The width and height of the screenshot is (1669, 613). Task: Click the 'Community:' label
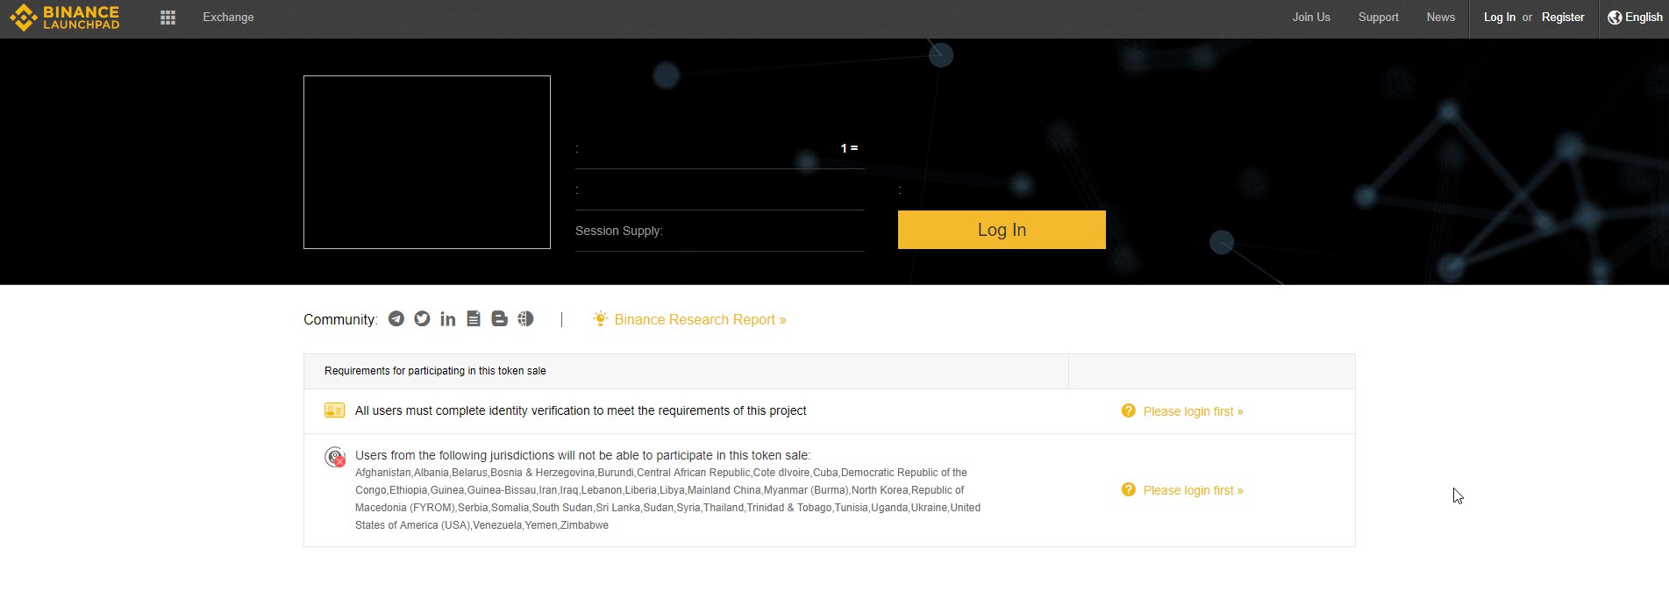(340, 320)
